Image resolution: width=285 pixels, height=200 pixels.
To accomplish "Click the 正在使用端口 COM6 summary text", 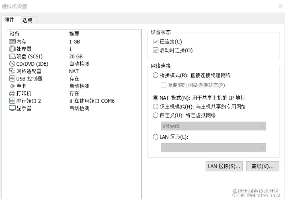I will click(x=92, y=101).
